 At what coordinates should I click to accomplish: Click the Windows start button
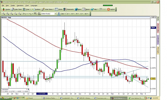click(x=6, y=98)
